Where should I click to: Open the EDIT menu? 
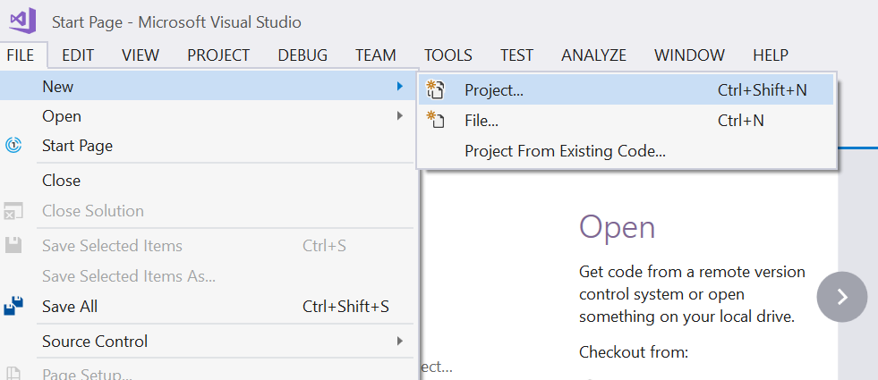point(78,55)
